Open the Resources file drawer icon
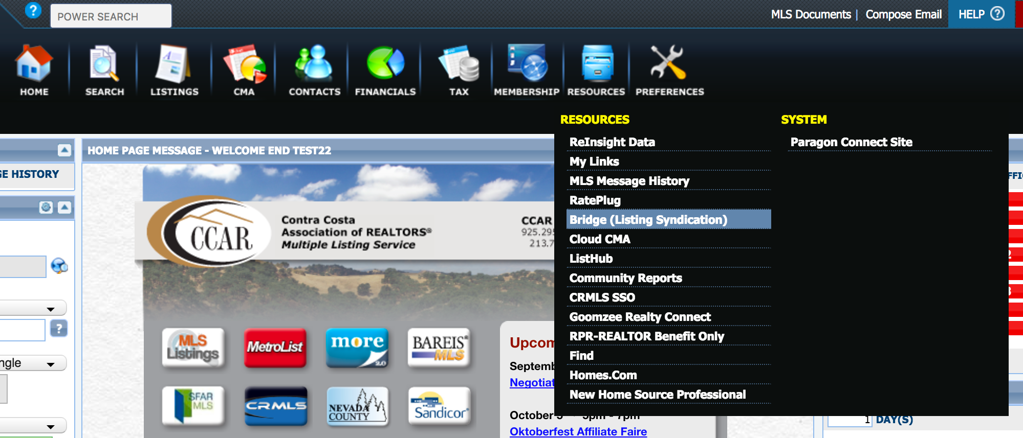Viewport: 1023px width, 438px height. point(597,63)
